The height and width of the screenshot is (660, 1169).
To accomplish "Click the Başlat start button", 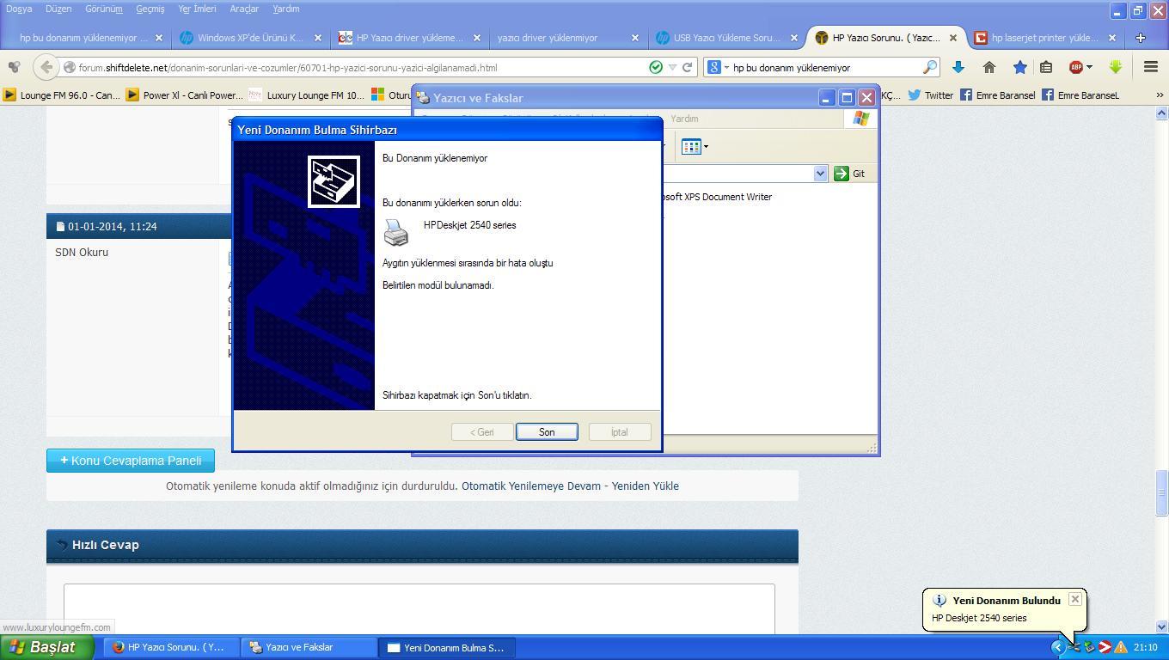I will click(47, 647).
